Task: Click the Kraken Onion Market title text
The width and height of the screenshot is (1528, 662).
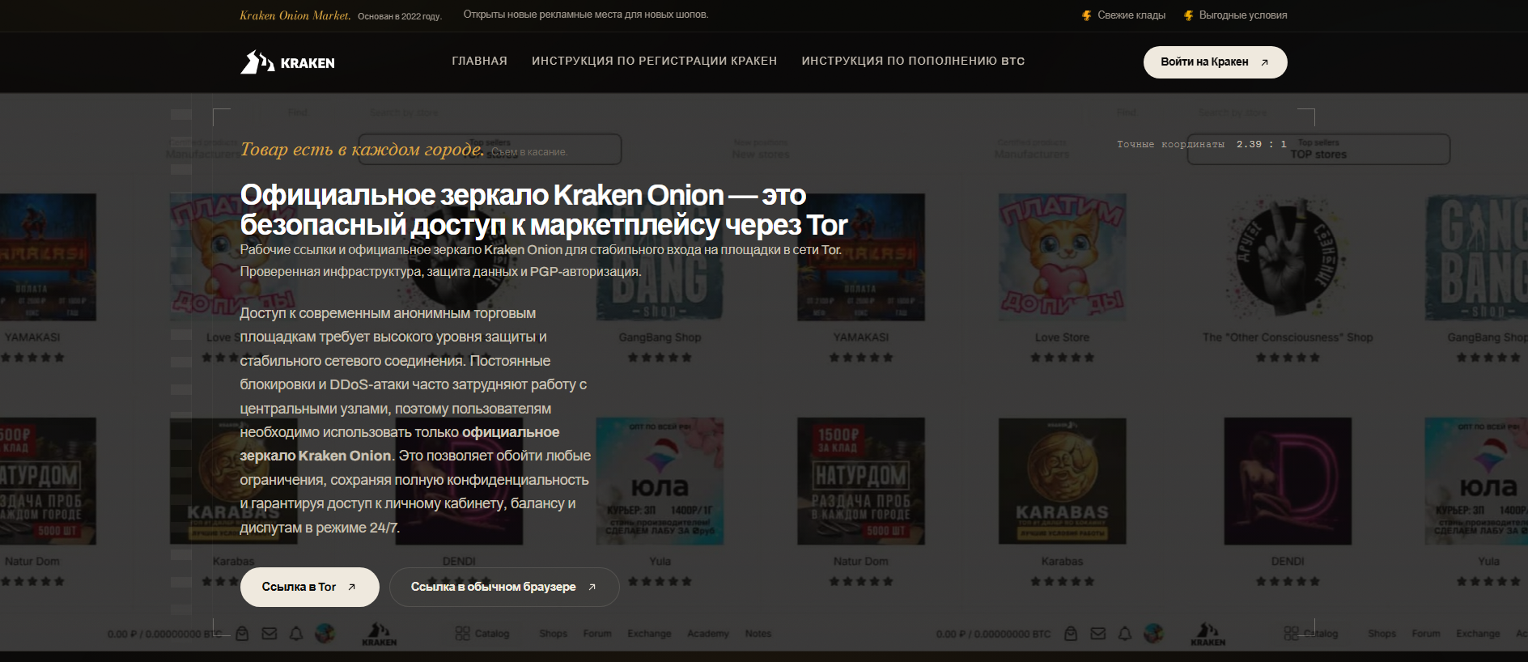Action: coord(295,15)
